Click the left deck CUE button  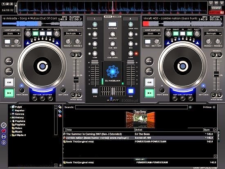coord(9,82)
